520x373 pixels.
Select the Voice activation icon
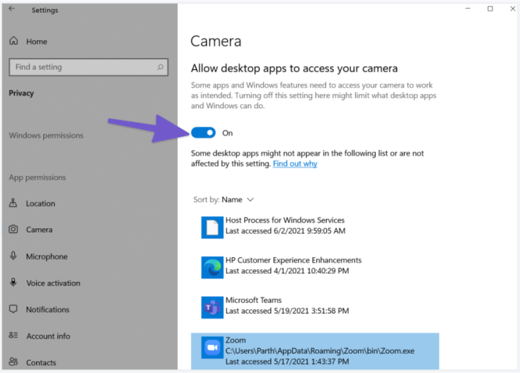(13, 283)
